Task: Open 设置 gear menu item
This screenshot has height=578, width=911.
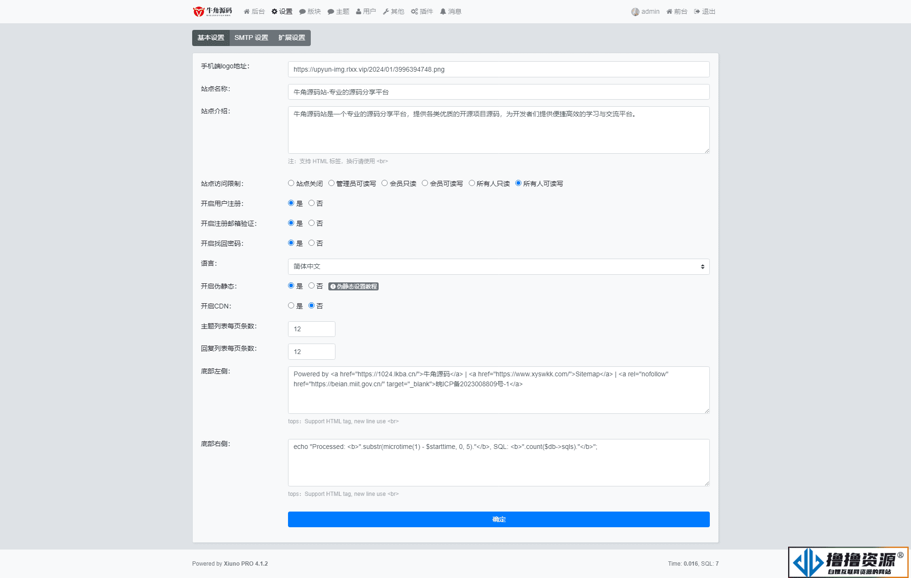Action: 282,11
